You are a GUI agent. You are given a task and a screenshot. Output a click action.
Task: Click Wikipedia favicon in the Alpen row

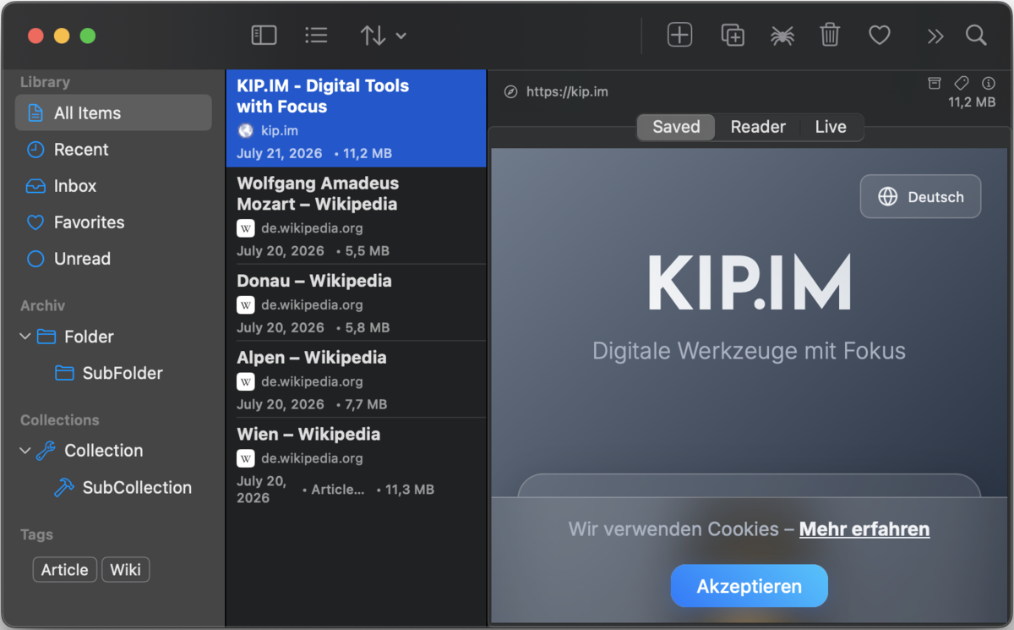coord(245,382)
